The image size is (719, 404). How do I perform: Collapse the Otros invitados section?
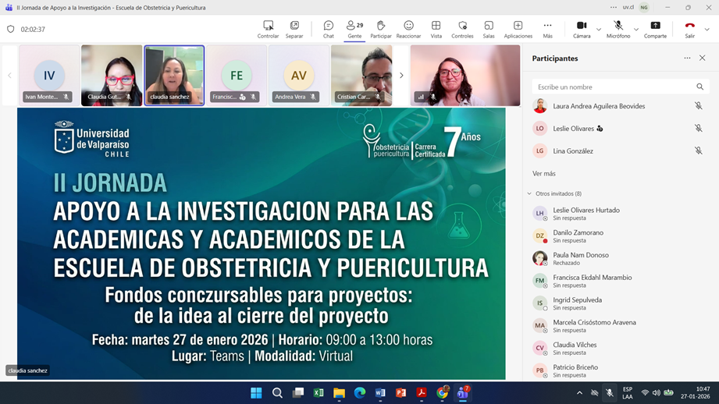coord(529,193)
